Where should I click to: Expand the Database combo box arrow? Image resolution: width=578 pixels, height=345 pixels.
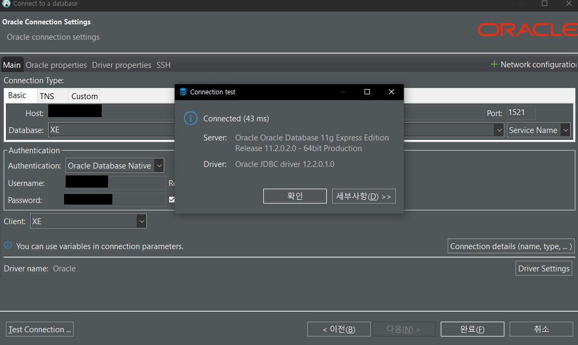click(499, 130)
